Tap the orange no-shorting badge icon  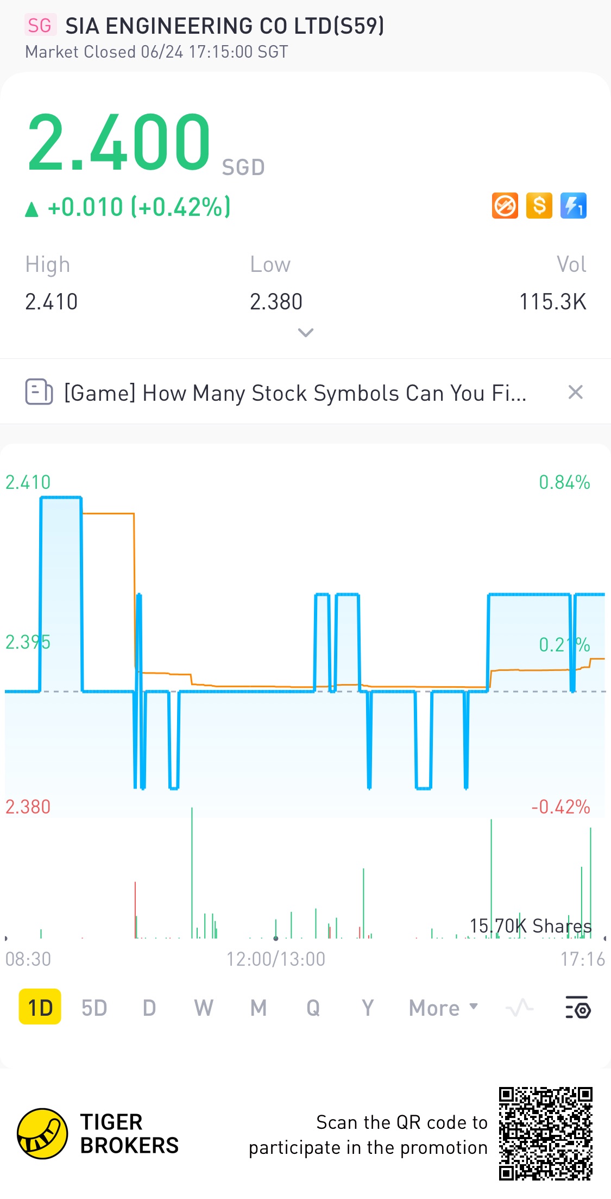click(505, 206)
